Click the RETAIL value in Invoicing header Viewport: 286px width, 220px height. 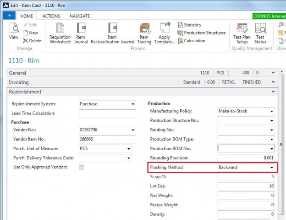(229, 82)
